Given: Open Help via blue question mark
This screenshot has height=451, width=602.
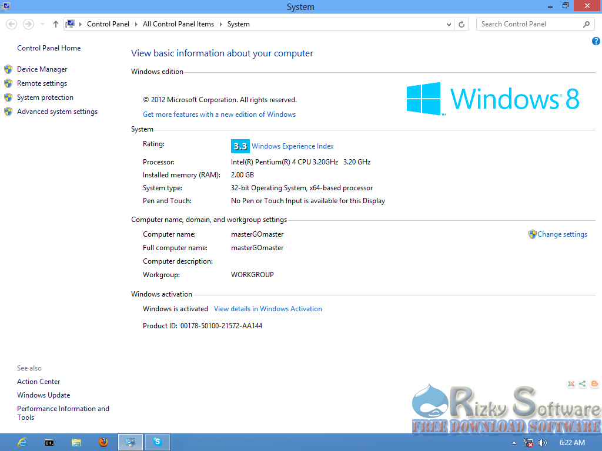Looking at the screenshot, I should pos(596,41).
